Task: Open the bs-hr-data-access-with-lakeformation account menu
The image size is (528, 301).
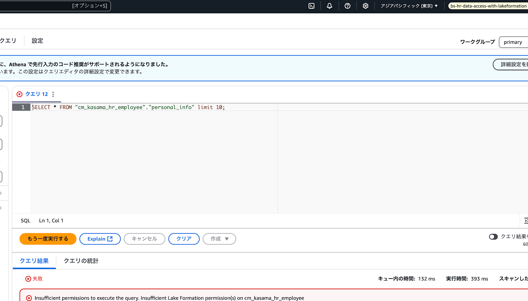Action: [x=488, y=6]
